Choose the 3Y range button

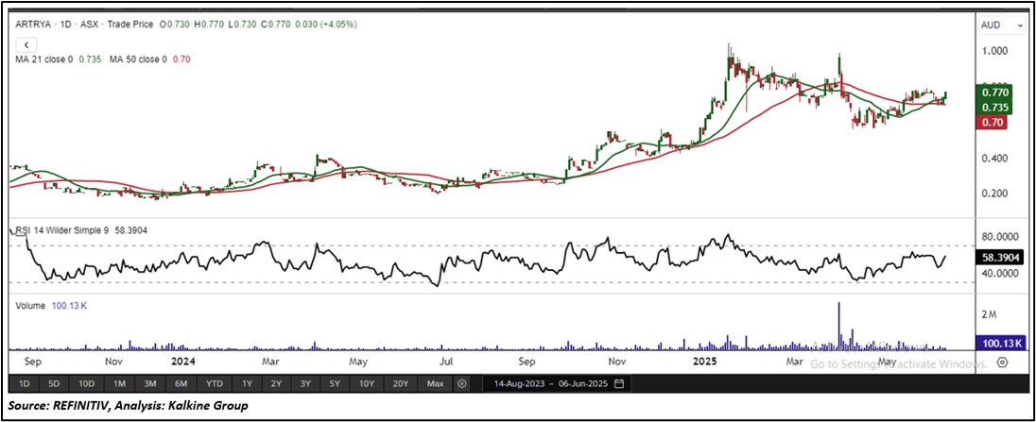pos(306,383)
